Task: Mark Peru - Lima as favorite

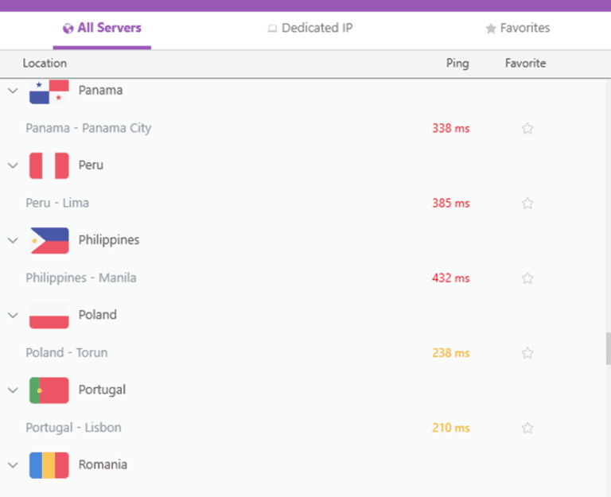Action: (x=527, y=203)
